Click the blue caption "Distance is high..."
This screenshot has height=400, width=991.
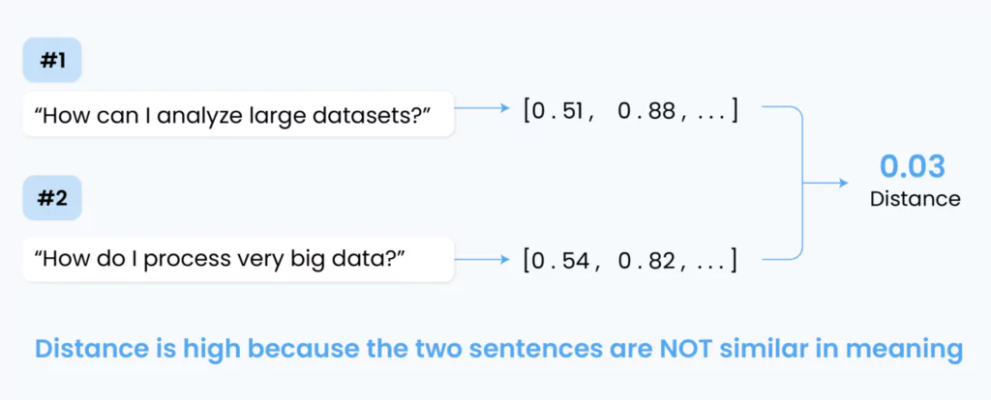[498, 350]
